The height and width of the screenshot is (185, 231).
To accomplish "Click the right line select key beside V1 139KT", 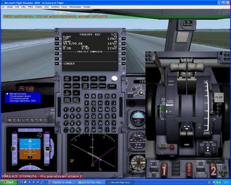I will pyautogui.click(x=124, y=39).
